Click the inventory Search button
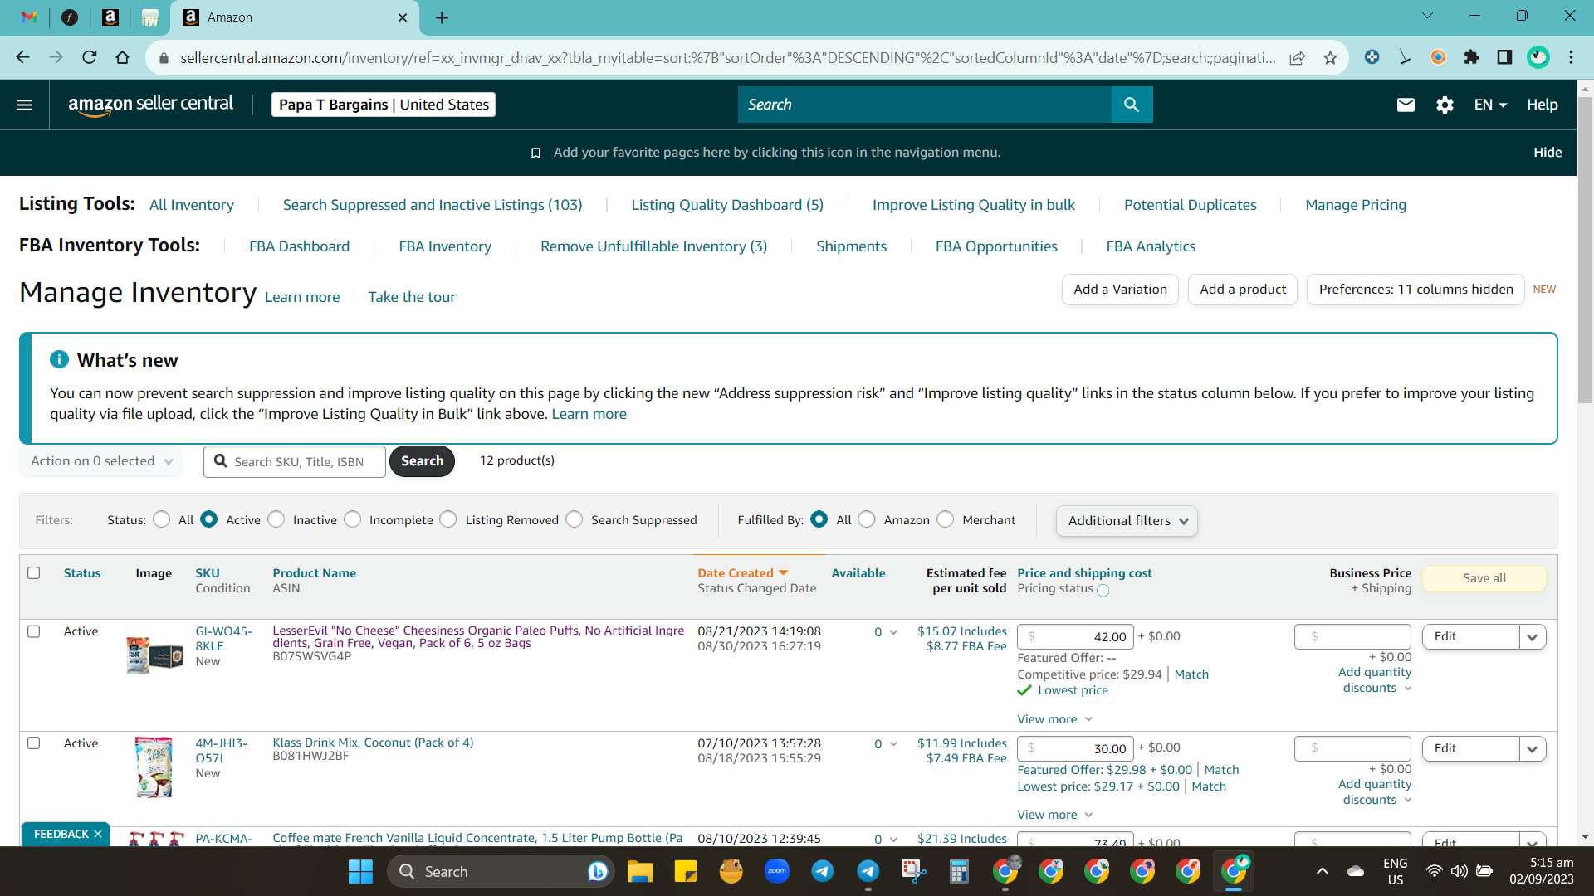The width and height of the screenshot is (1594, 896). pos(422,461)
